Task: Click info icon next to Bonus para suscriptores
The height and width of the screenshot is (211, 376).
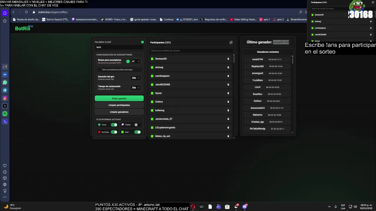Action: 128,62
